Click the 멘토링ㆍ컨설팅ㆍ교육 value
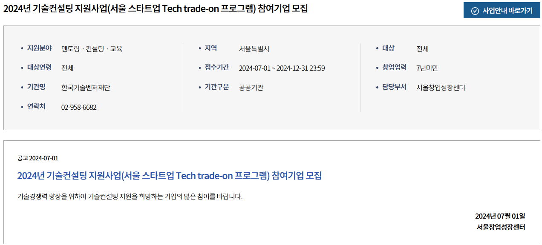The width and height of the screenshot is (542, 245). click(92, 48)
